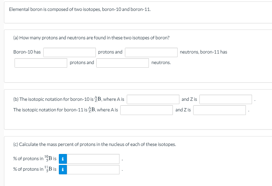Select the percent protons field for boron-11
Screen dimensions: 272x186
click(93, 169)
